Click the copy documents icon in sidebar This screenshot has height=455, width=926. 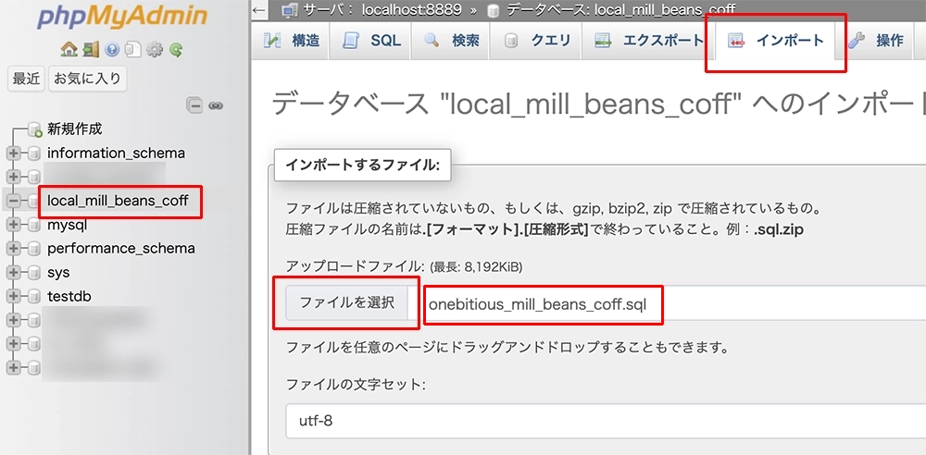coord(132,50)
